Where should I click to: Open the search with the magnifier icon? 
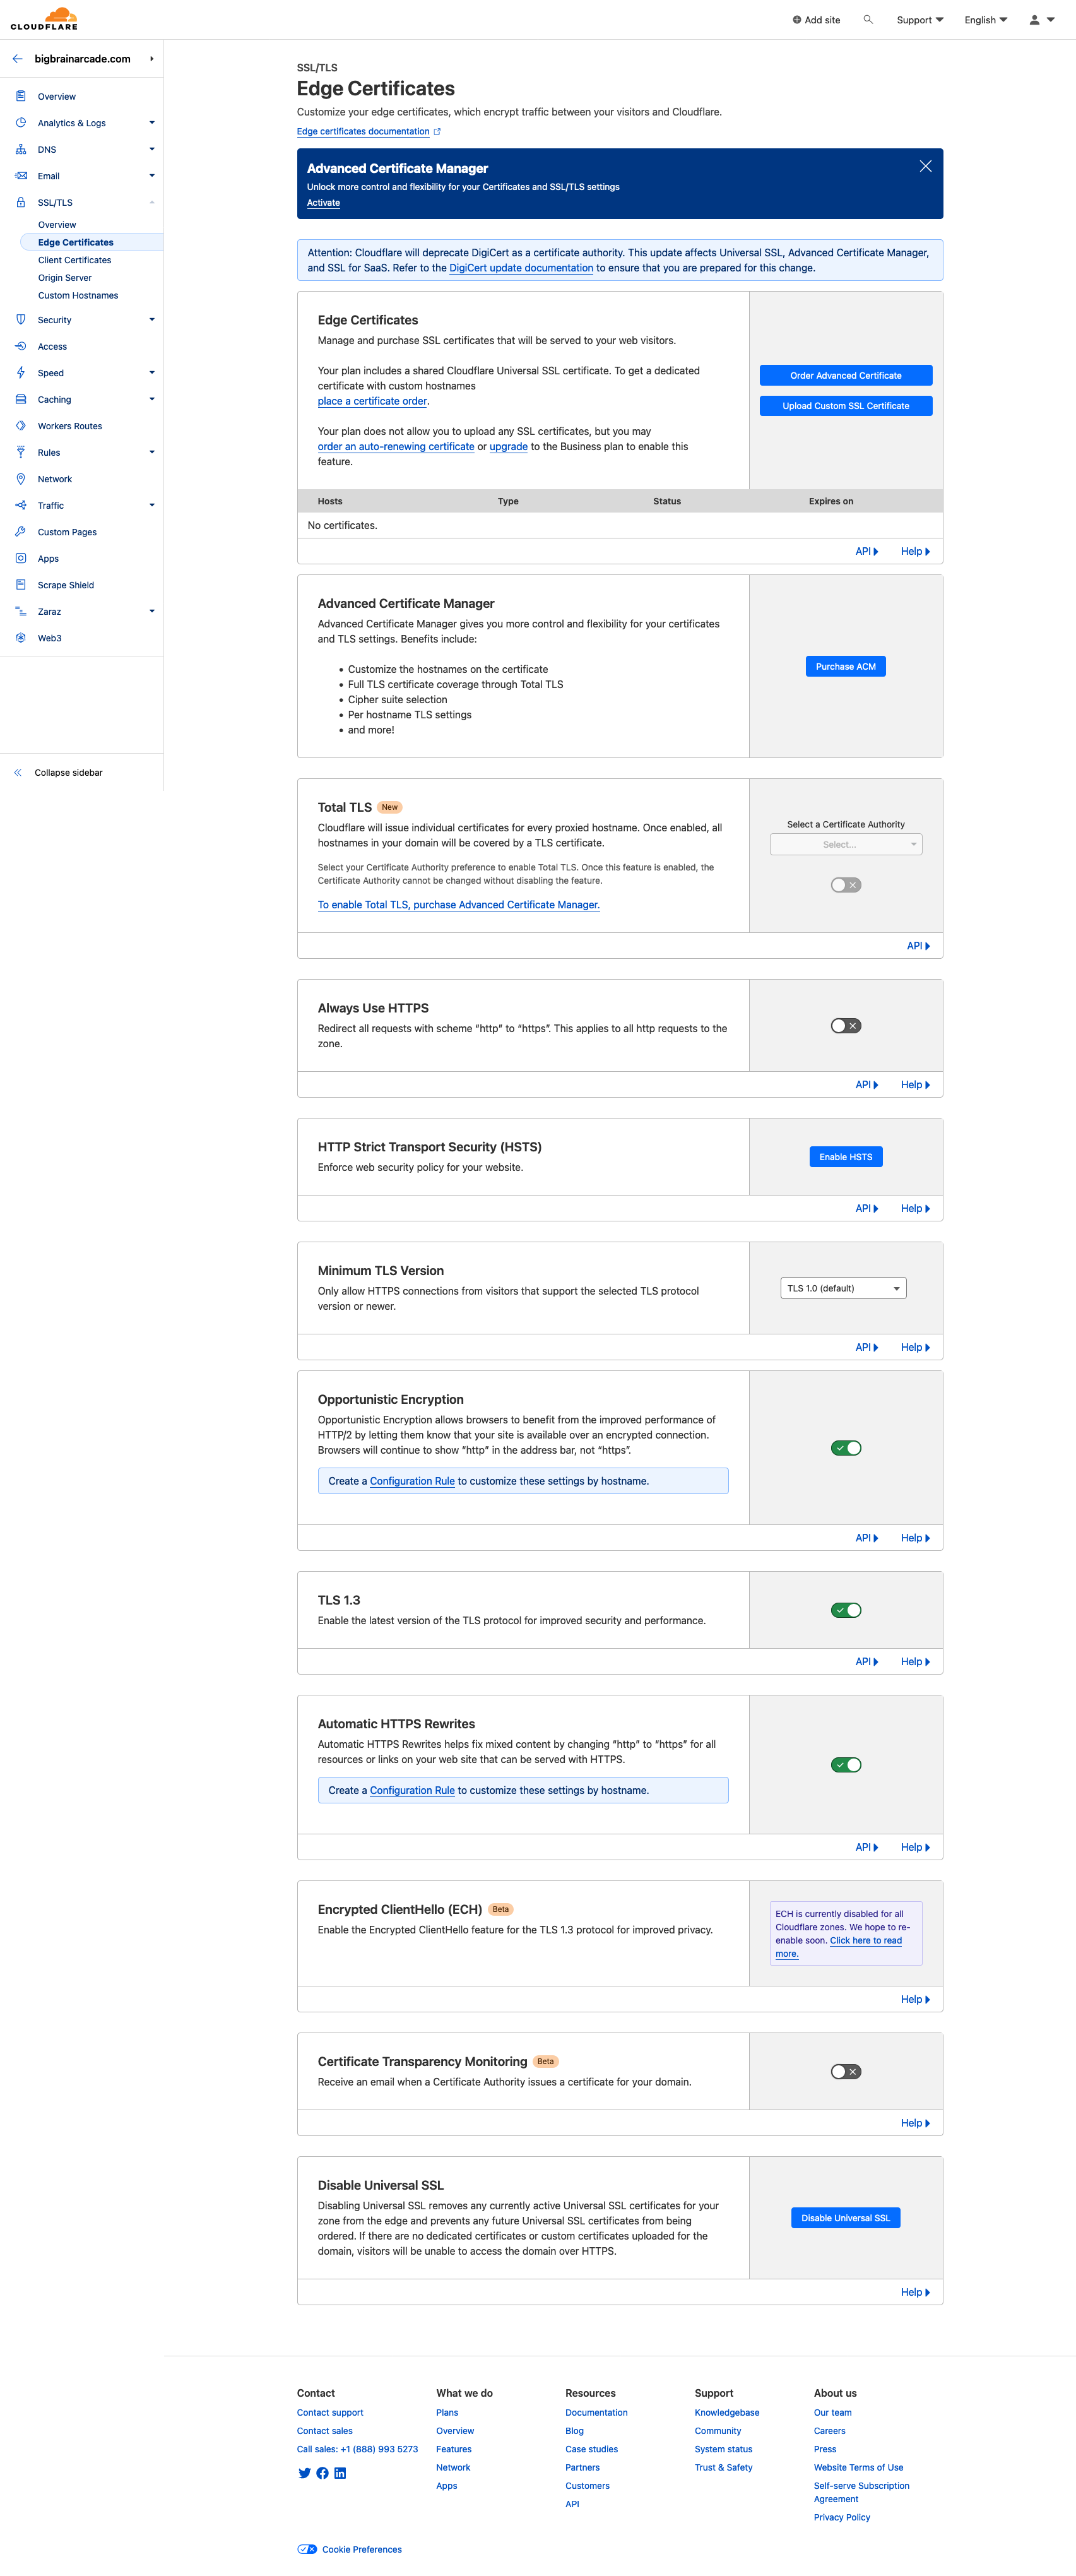(868, 19)
